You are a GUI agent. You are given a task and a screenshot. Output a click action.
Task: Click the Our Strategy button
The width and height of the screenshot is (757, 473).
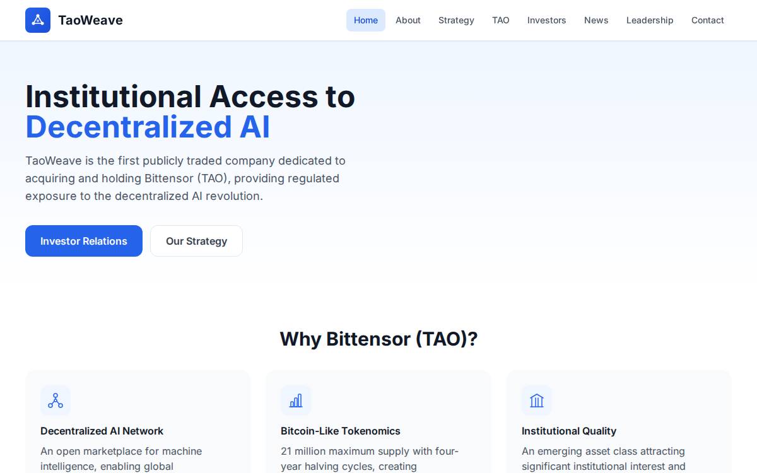[196, 241]
